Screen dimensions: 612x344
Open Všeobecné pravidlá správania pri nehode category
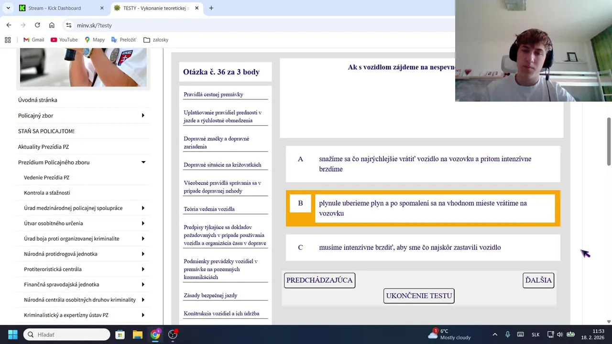point(222,187)
